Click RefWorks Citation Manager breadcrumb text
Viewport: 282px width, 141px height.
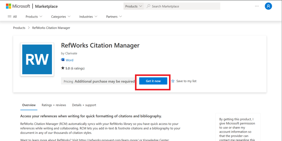pyautogui.click(x=51, y=28)
